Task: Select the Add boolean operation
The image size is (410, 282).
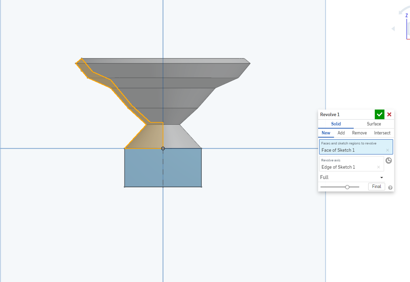Action: tap(341, 133)
